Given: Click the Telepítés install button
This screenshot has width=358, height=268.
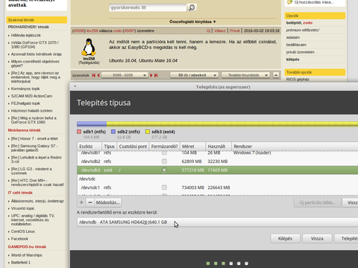Looking at the screenshot, I should click(346, 238).
